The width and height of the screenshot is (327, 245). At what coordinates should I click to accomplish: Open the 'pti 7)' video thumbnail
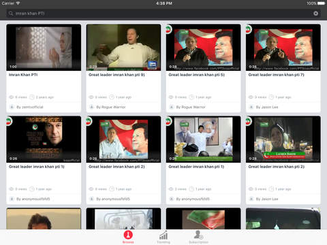tap(283, 48)
